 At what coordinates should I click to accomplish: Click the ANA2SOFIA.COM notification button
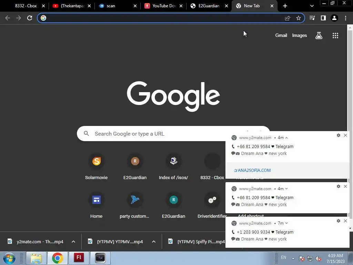click(252, 170)
